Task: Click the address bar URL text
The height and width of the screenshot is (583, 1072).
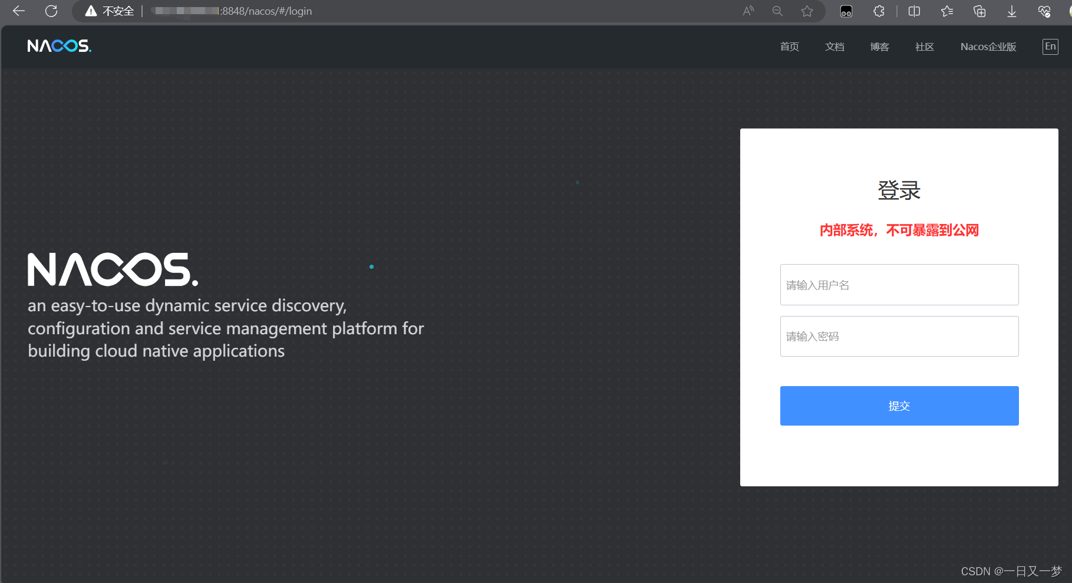Action: (231, 11)
